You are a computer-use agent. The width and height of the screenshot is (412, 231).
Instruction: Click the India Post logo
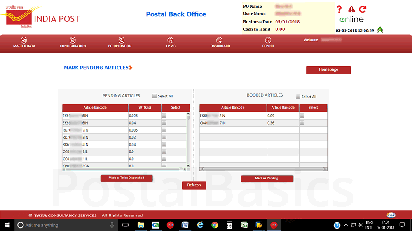click(40, 17)
